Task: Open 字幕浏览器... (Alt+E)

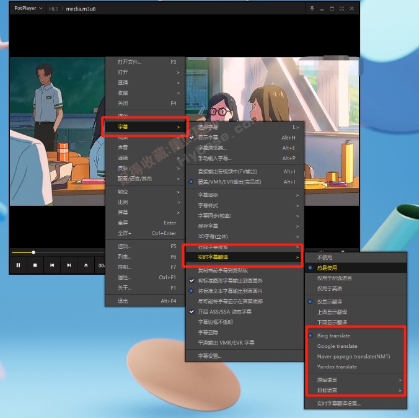Action: 245,148
